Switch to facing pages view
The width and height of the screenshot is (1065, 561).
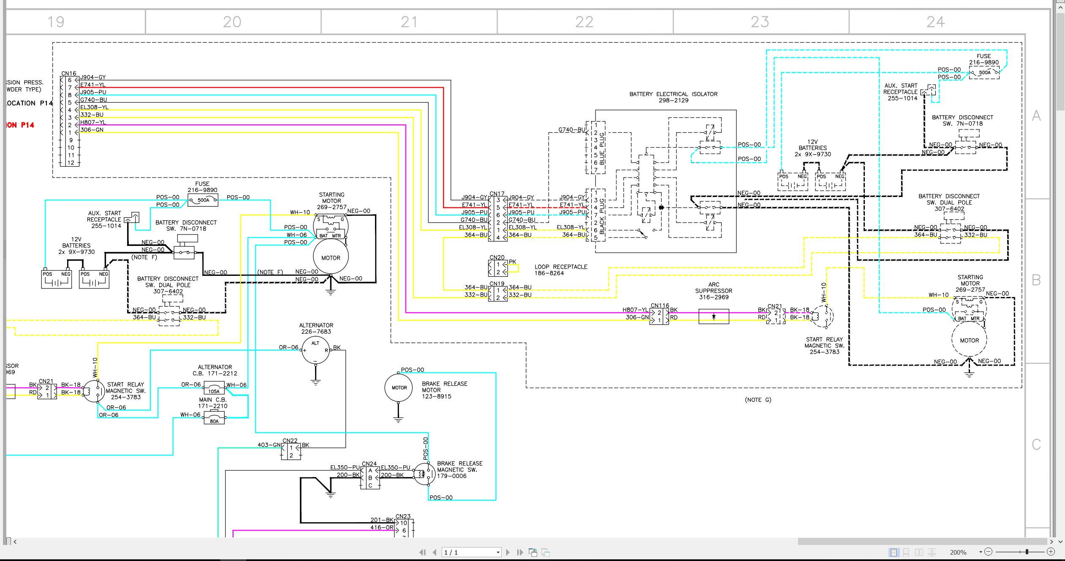pos(919,552)
